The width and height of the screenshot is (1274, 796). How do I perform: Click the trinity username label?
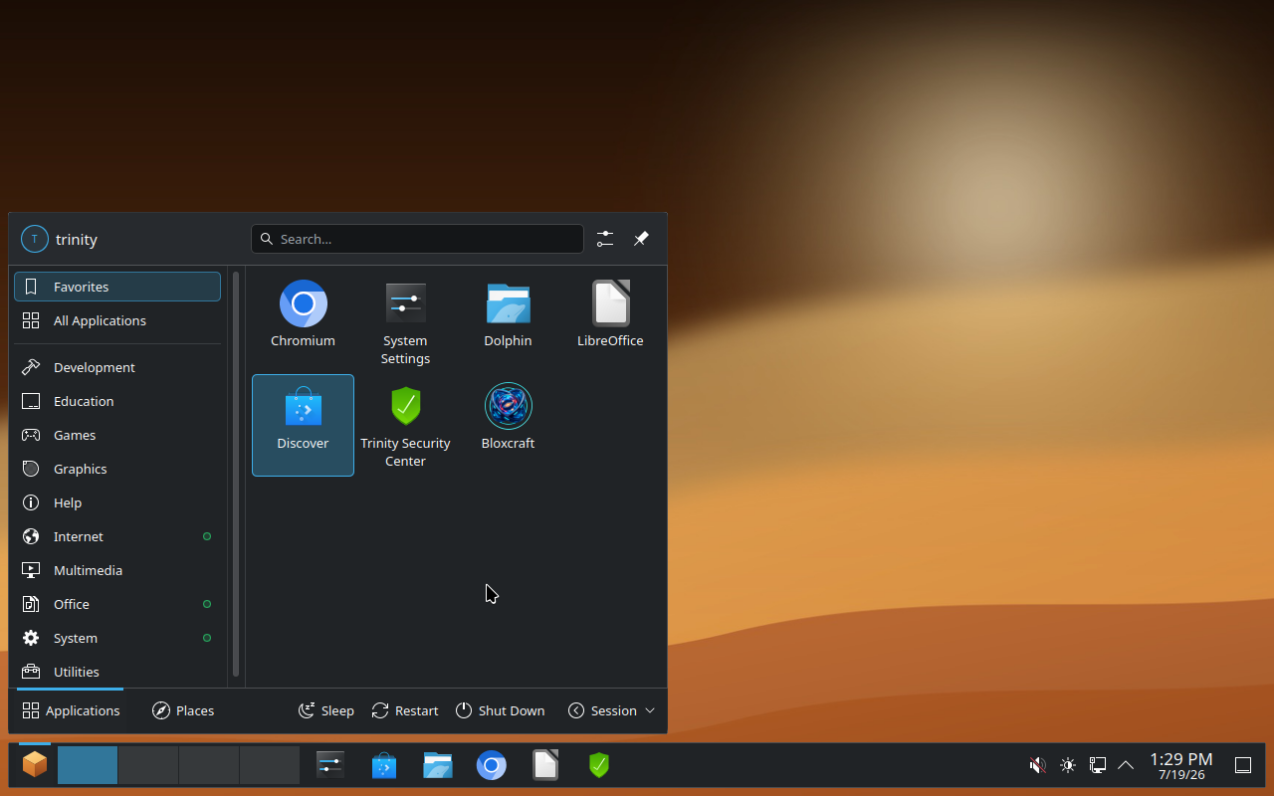click(x=77, y=240)
